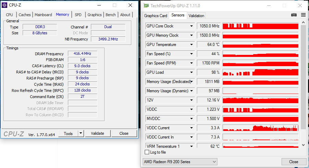The width and height of the screenshot is (309, 168).
Task: Select the Memory tab in CPU-Z
Action: tap(62, 14)
